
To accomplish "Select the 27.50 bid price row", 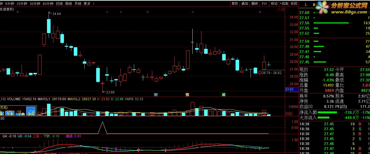I will point(334,41).
